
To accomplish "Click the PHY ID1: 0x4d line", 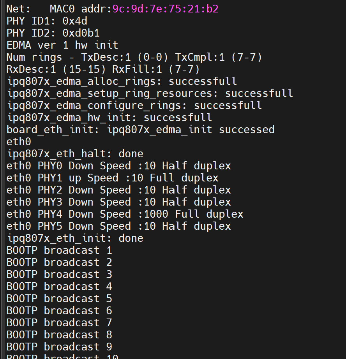I will pyautogui.click(x=47, y=21).
